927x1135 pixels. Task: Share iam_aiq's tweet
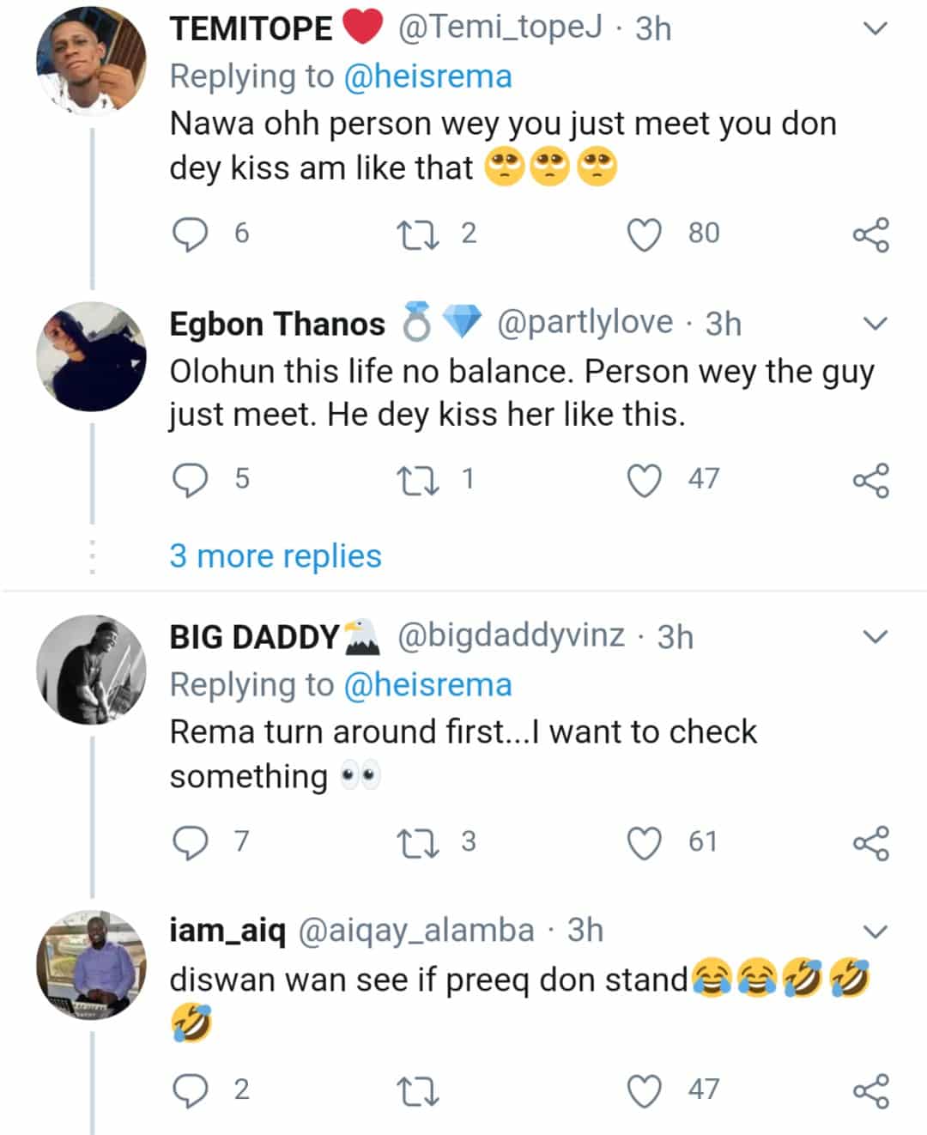[x=871, y=1090]
